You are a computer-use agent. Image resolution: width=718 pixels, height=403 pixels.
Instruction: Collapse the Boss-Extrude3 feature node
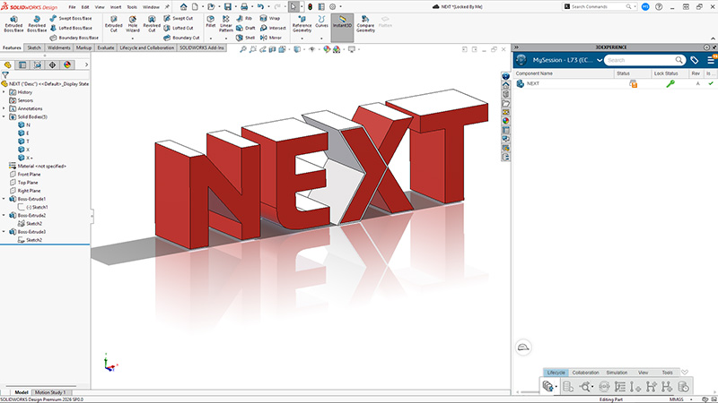pyautogui.click(x=4, y=232)
